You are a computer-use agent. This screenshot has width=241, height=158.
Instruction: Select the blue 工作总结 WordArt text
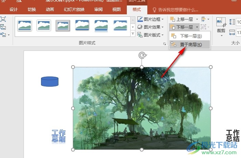(x=58, y=136)
